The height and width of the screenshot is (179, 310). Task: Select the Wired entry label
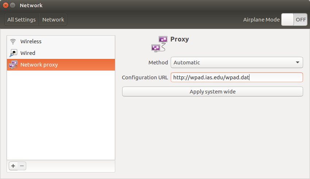point(28,53)
